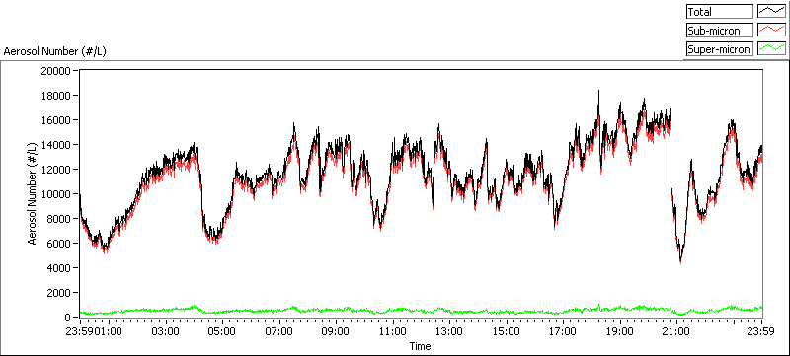The image size is (790, 356).
Task: Click the Super-micron legend label
Action: click(x=719, y=49)
